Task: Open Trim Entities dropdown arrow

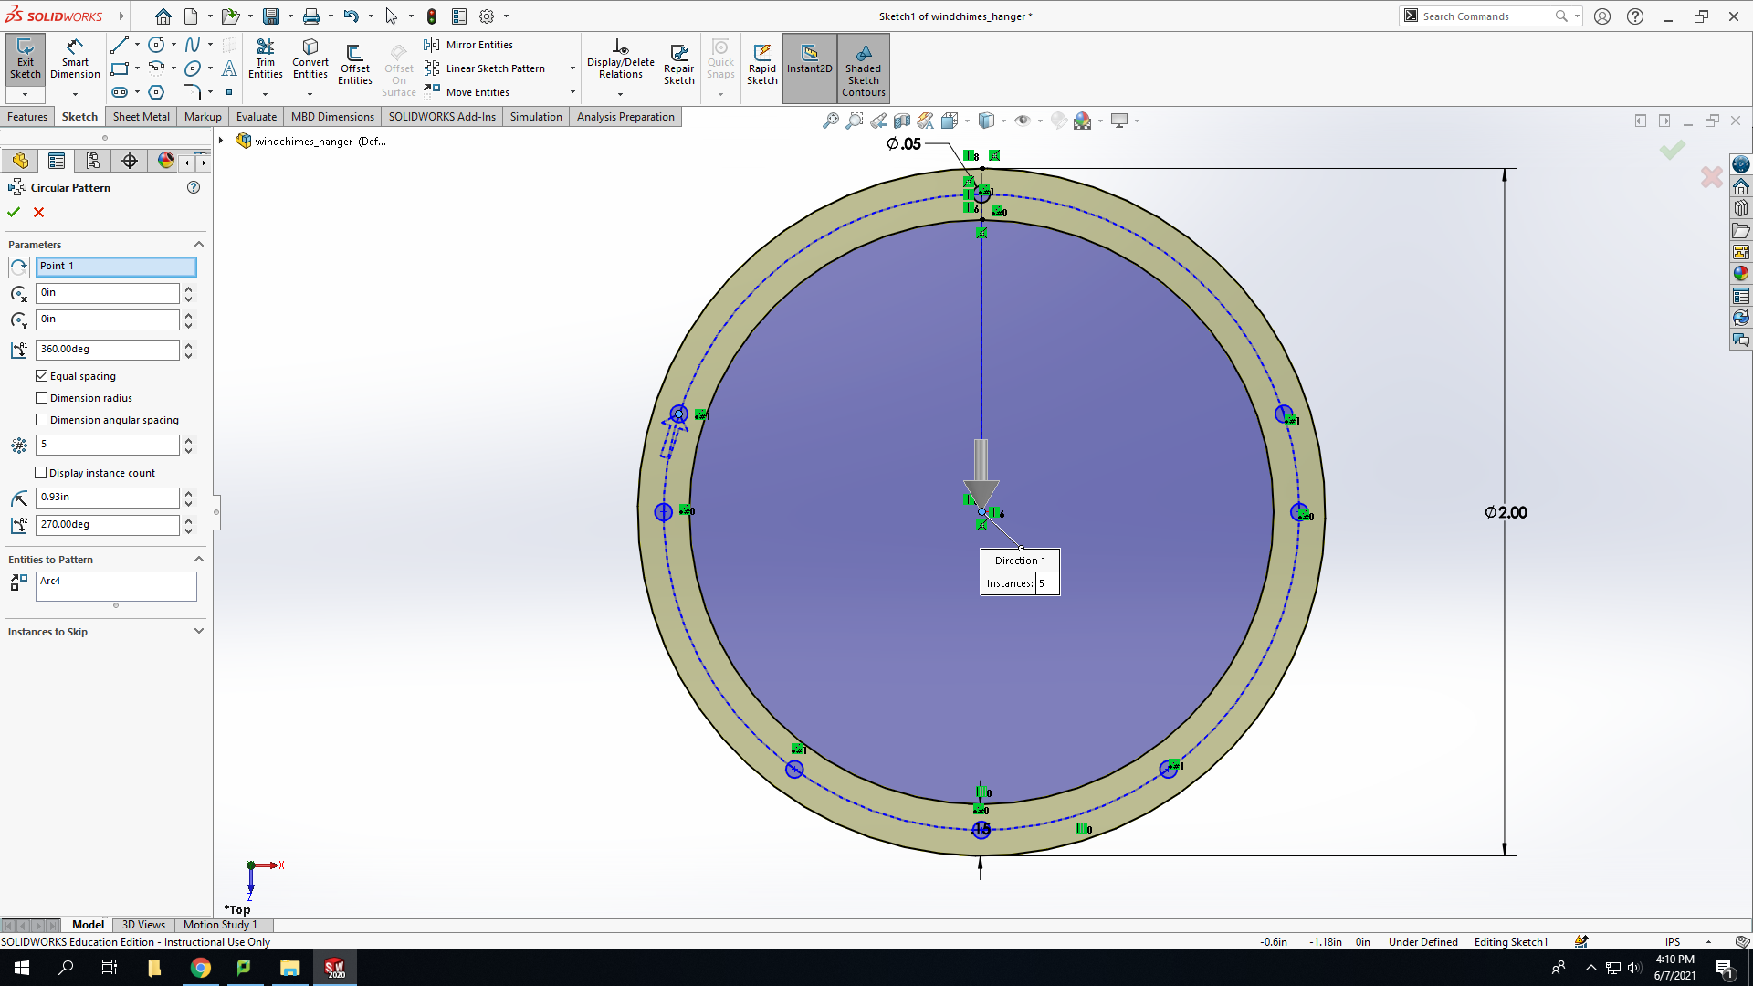Action: click(x=265, y=94)
